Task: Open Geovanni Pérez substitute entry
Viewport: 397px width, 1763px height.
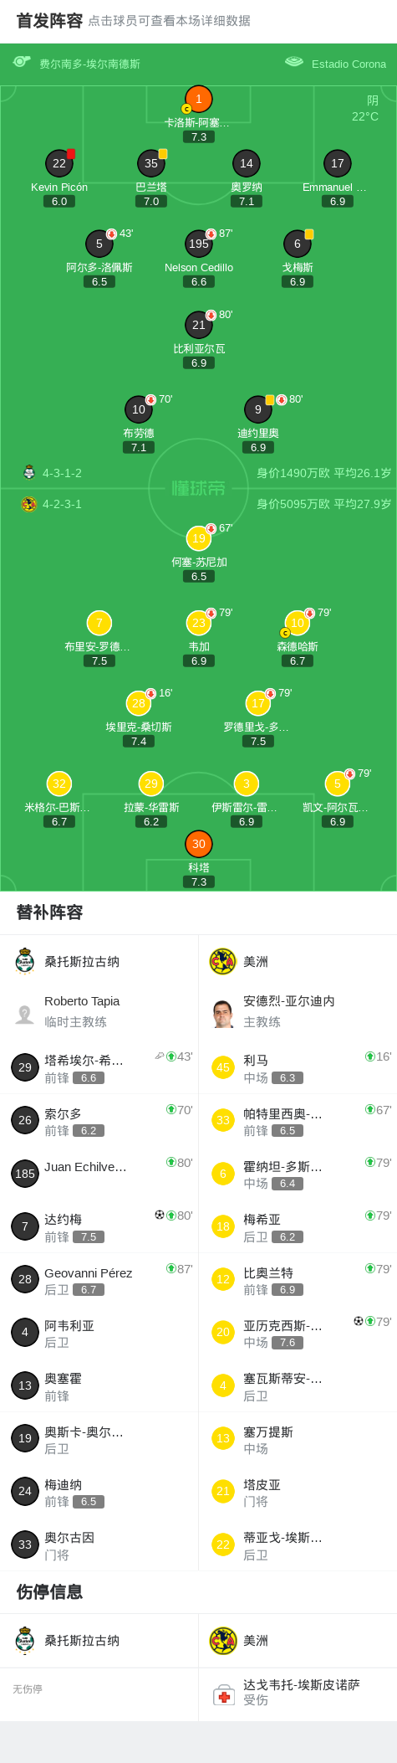Action: pos(99,1279)
